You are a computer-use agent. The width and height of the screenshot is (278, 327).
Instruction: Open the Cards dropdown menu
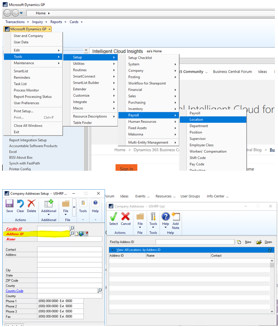point(76,22)
